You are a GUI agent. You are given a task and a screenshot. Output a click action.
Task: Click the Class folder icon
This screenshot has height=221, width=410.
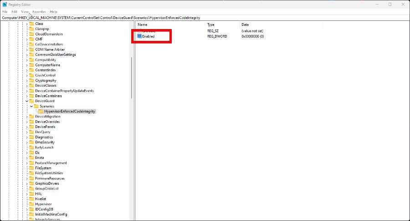pos(31,24)
